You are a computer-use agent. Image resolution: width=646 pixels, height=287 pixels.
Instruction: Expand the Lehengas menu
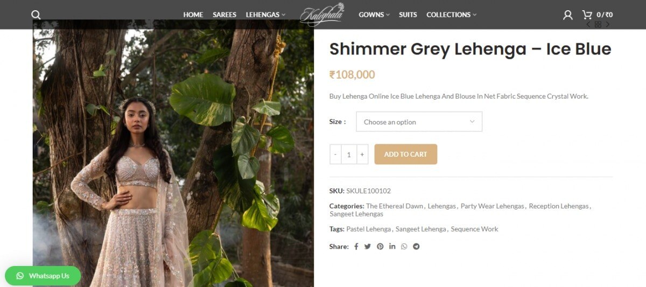(x=265, y=15)
